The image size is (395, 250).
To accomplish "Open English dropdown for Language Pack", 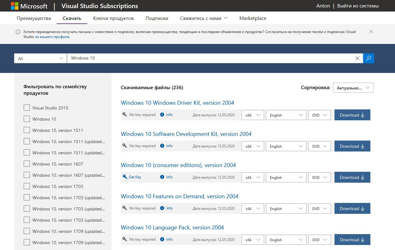I will (x=286, y=240).
